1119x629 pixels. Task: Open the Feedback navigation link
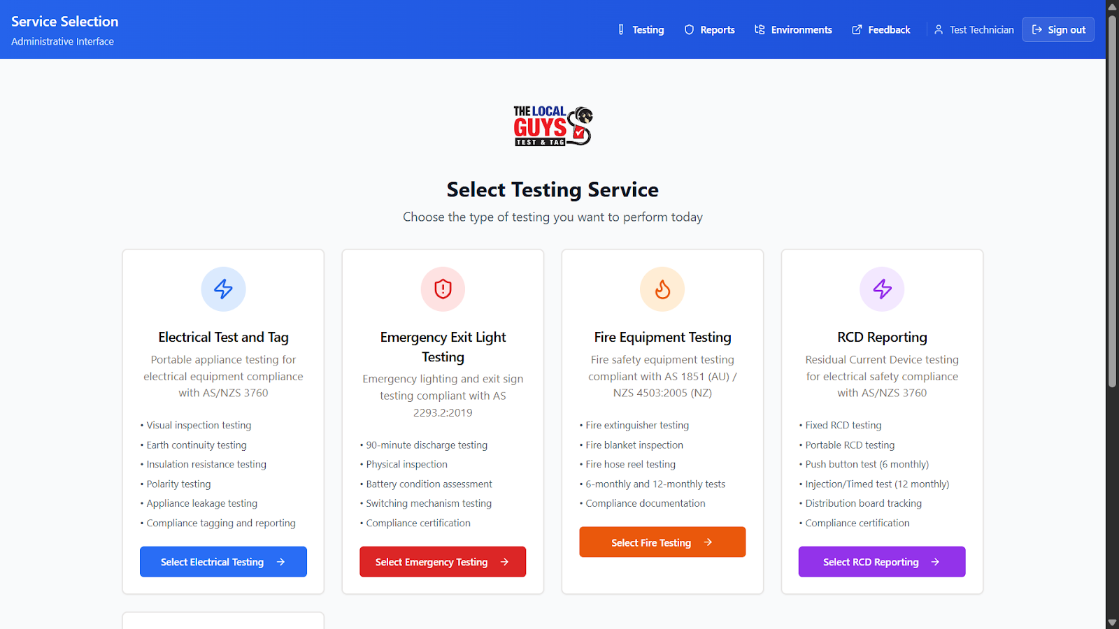click(881, 29)
